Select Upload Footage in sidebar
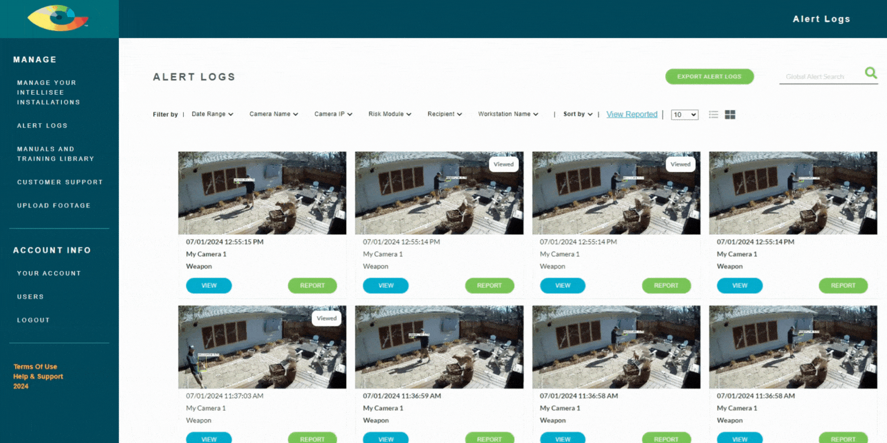This screenshot has width=887, height=443. point(54,206)
